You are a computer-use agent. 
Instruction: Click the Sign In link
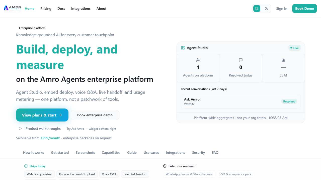282,8
